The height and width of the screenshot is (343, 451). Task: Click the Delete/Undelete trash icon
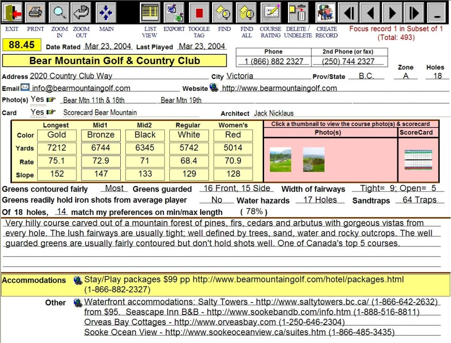[298, 13]
